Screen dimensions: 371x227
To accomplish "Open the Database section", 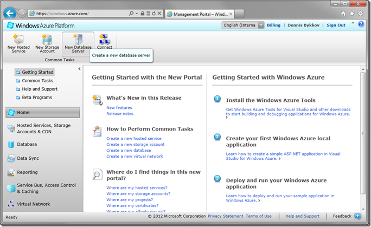I will (27, 145).
